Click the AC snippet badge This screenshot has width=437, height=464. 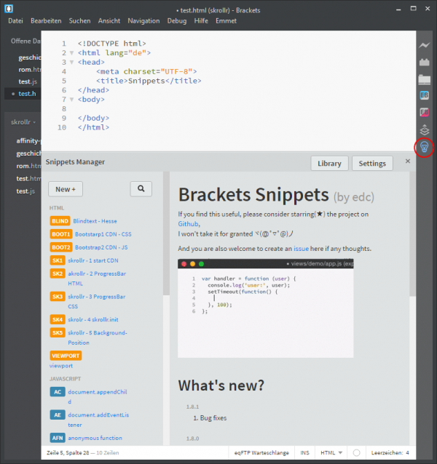pos(58,392)
